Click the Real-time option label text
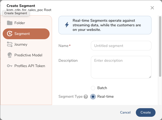The height and width of the screenshot is (120, 162). point(105,97)
